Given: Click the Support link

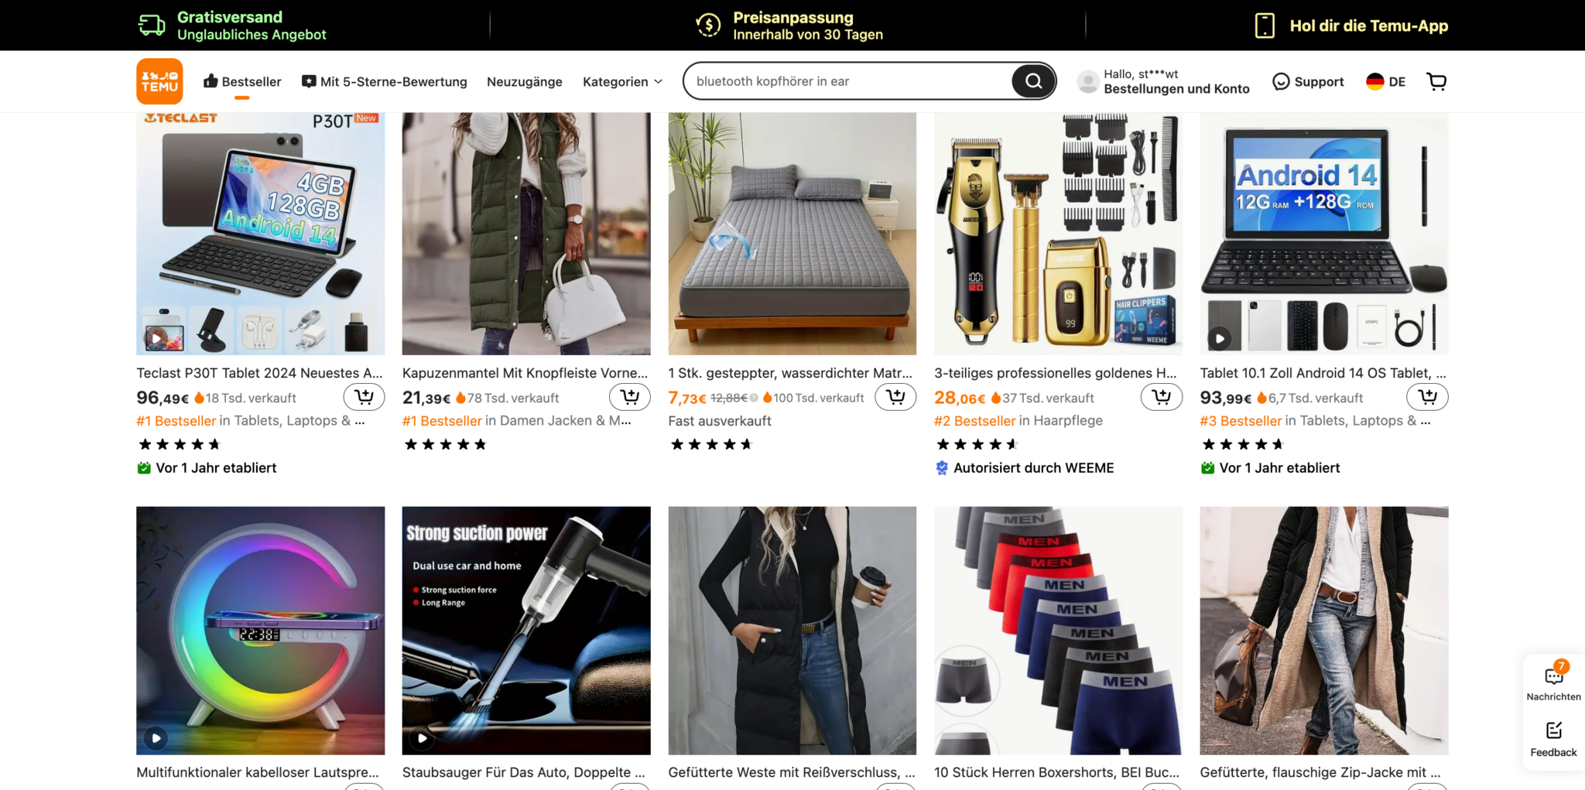Looking at the screenshot, I should coord(1308,81).
